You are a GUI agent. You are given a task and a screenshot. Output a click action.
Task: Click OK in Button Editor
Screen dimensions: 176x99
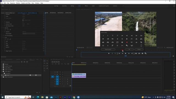point(129,50)
